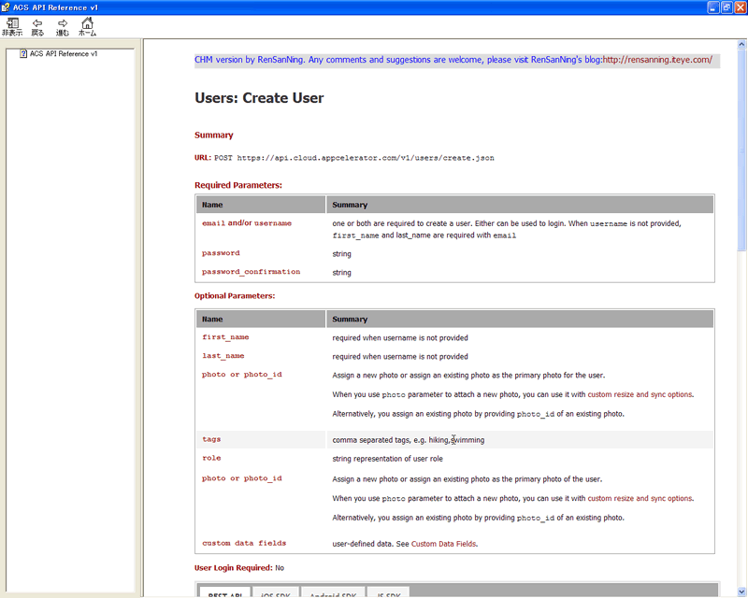
Task: Click the first_name parameter name
Action: 225,337
